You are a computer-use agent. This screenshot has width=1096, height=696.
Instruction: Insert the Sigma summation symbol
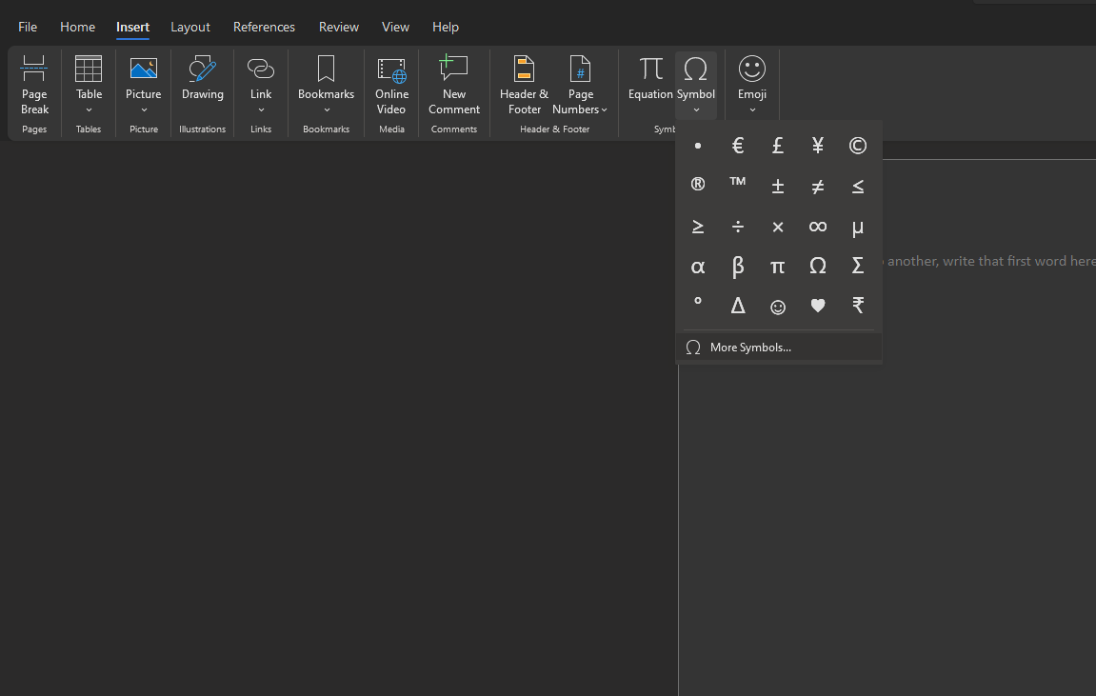coord(858,267)
